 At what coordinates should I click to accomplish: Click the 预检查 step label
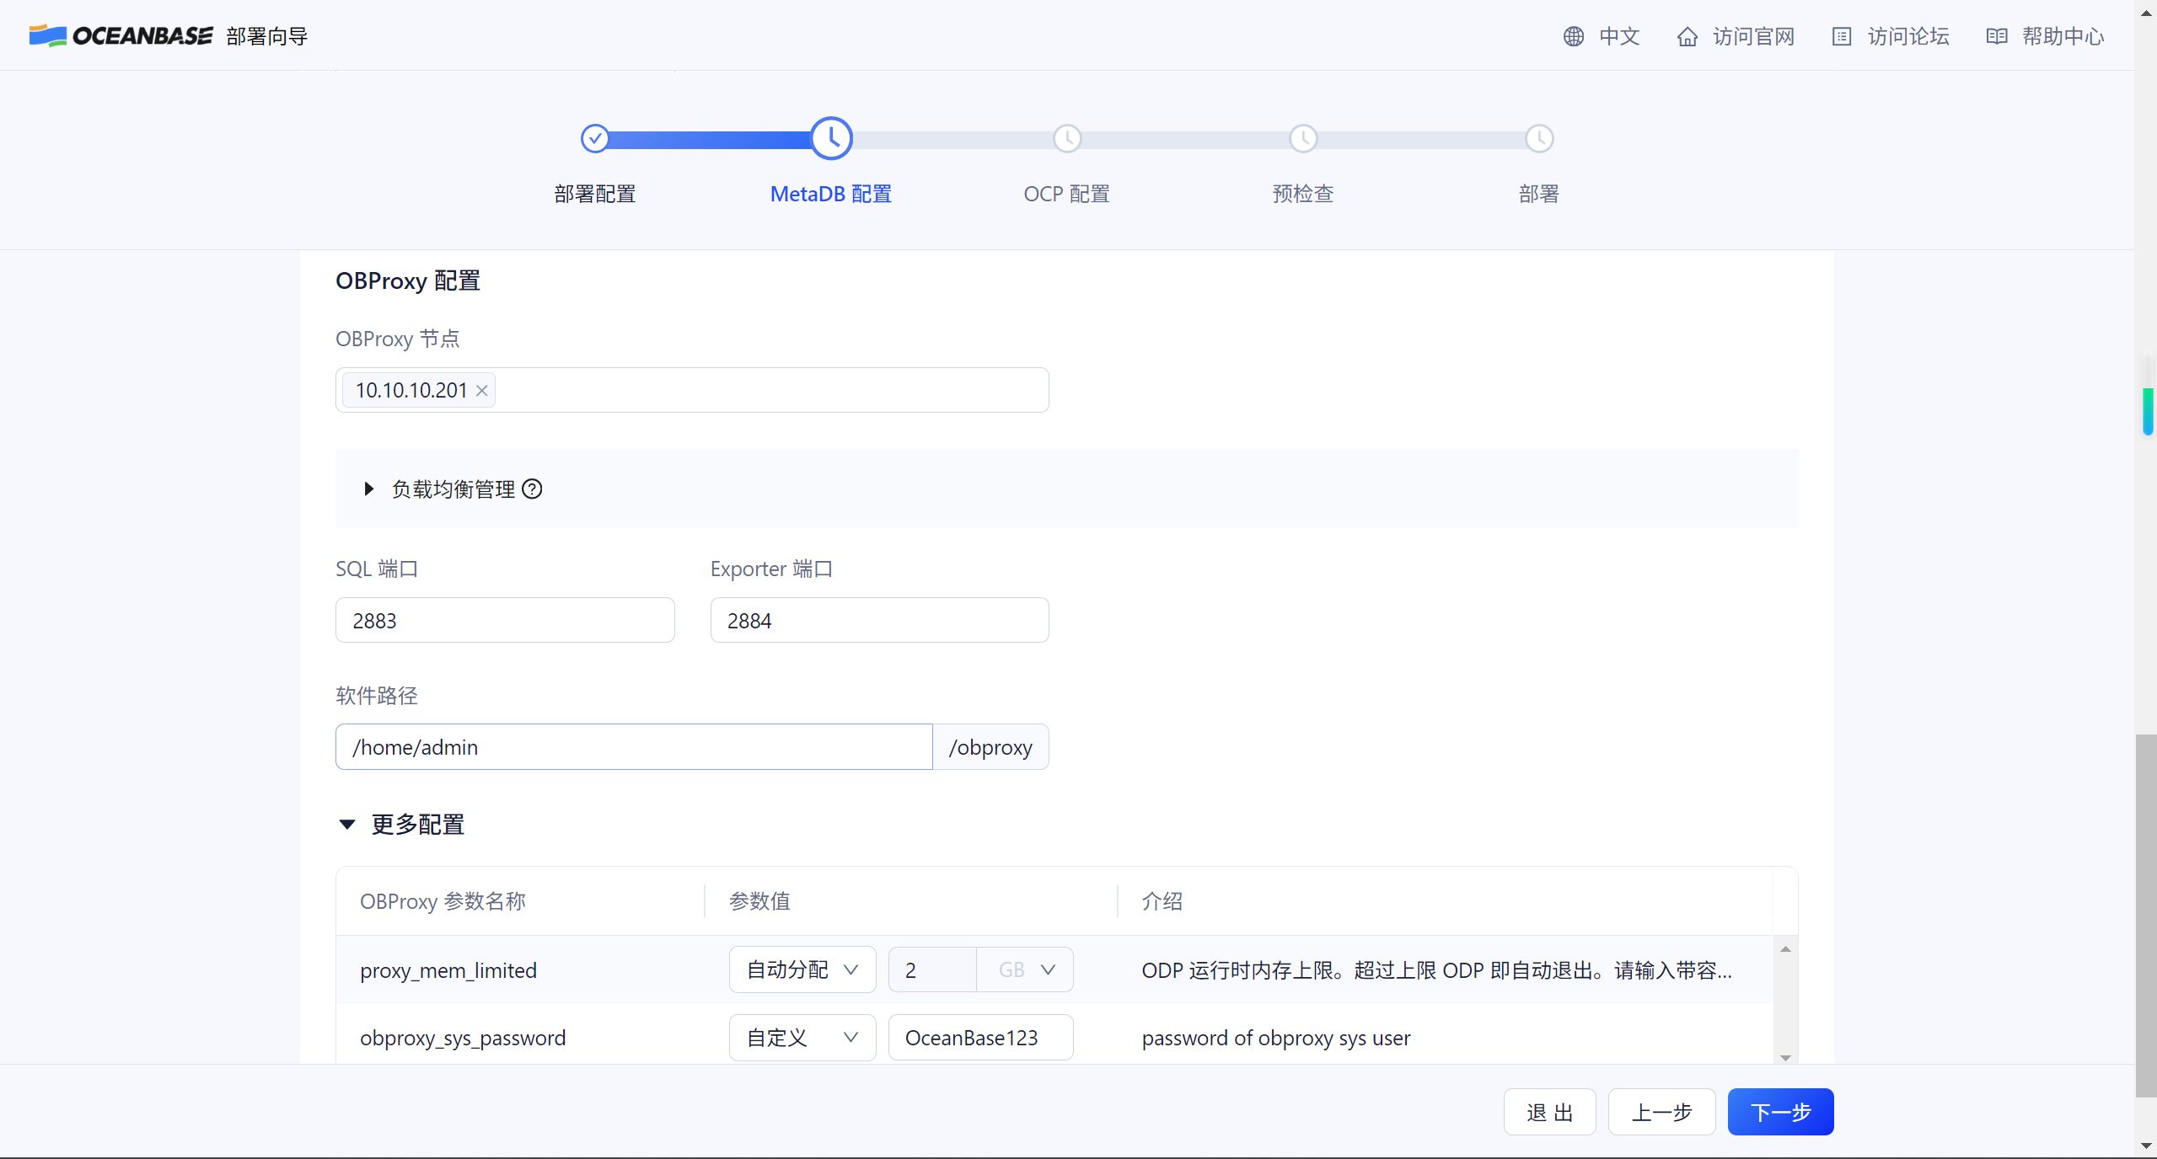click(x=1303, y=194)
